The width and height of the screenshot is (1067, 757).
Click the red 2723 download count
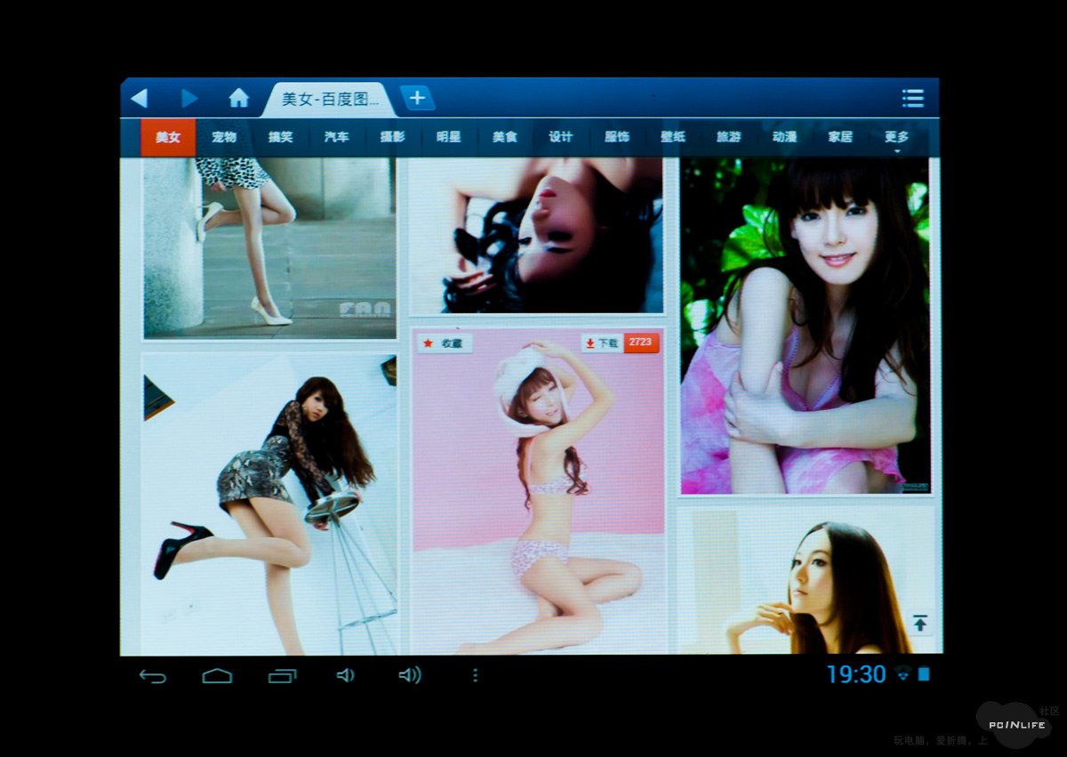point(641,343)
